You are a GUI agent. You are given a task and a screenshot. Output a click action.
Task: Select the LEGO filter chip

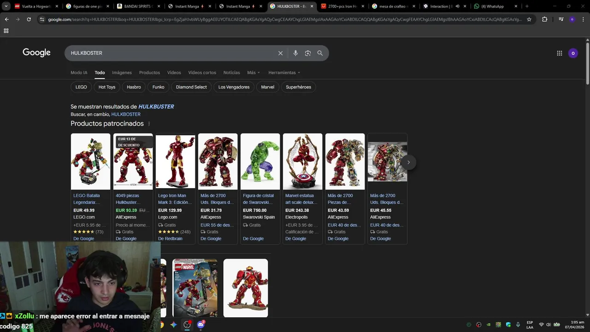click(x=81, y=87)
